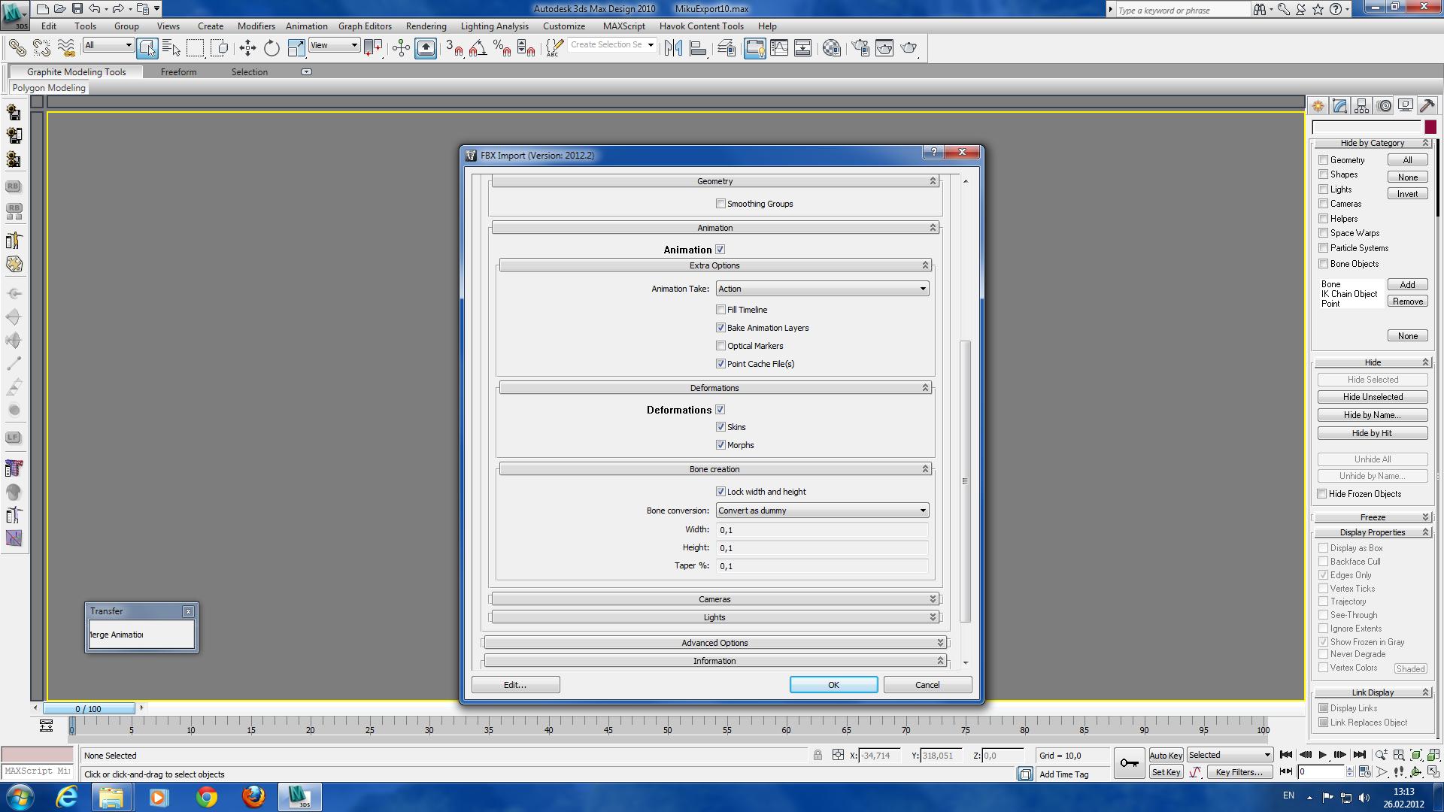Select the Select and Rotate tool
The width and height of the screenshot is (1444, 812).
pyautogui.click(x=272, y=48)
